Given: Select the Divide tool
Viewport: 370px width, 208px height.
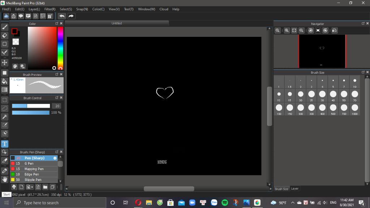Looking at the screenshot, I should click(4, 161).
